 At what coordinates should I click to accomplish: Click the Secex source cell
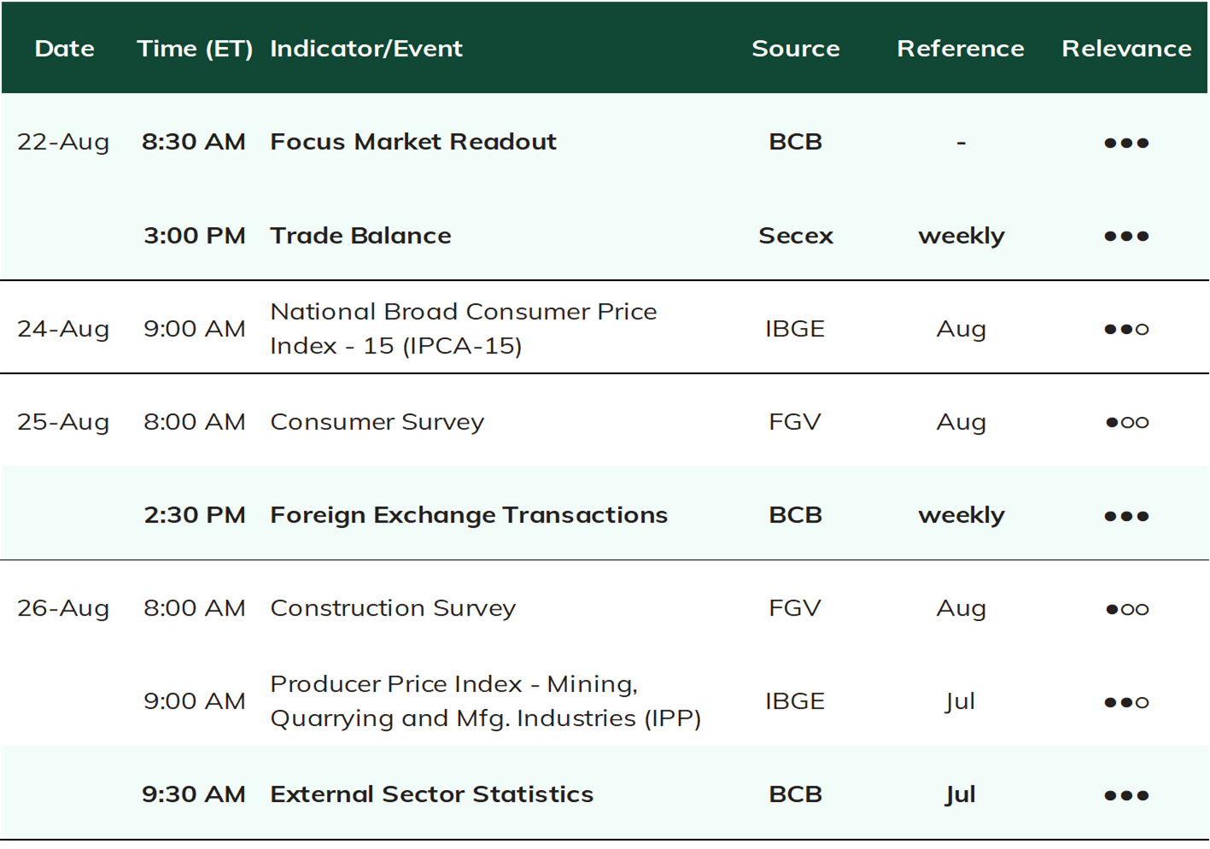[796, 236]
